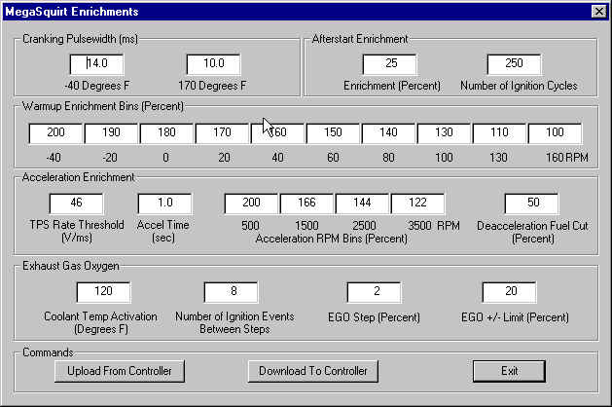Viewport: 612px width, 407px height.
Task: Click the 'TPS Rate Threshold' label
Action: (x=77, y=225)
